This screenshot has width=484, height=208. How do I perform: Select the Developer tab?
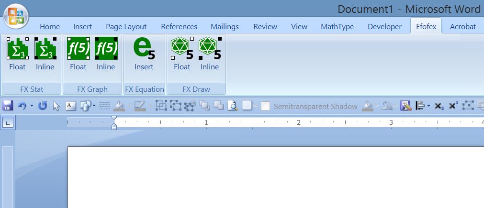coord(384,27)
